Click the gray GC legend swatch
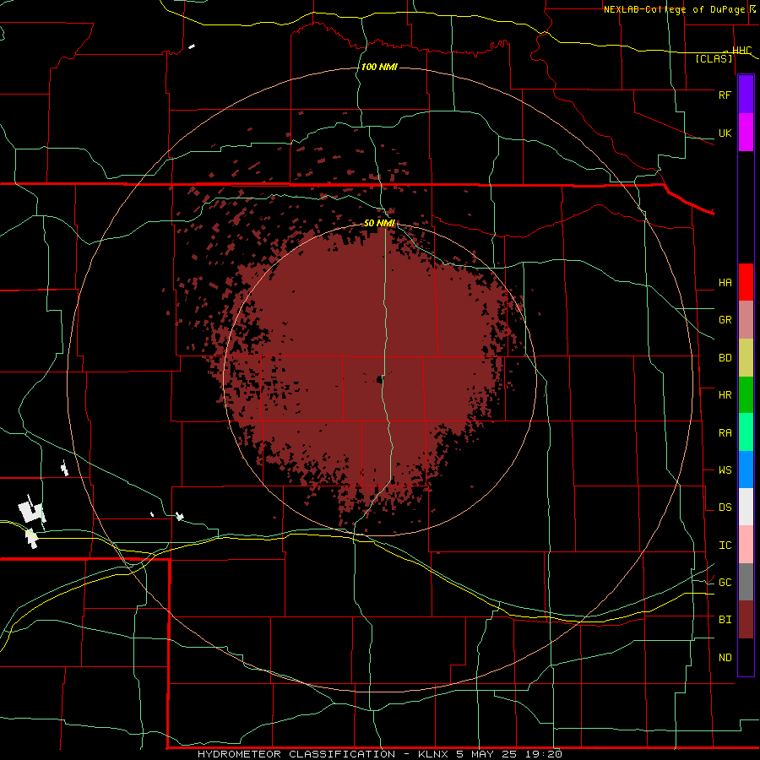Viewport: 760px width, 760px height. tap(746, 582)
